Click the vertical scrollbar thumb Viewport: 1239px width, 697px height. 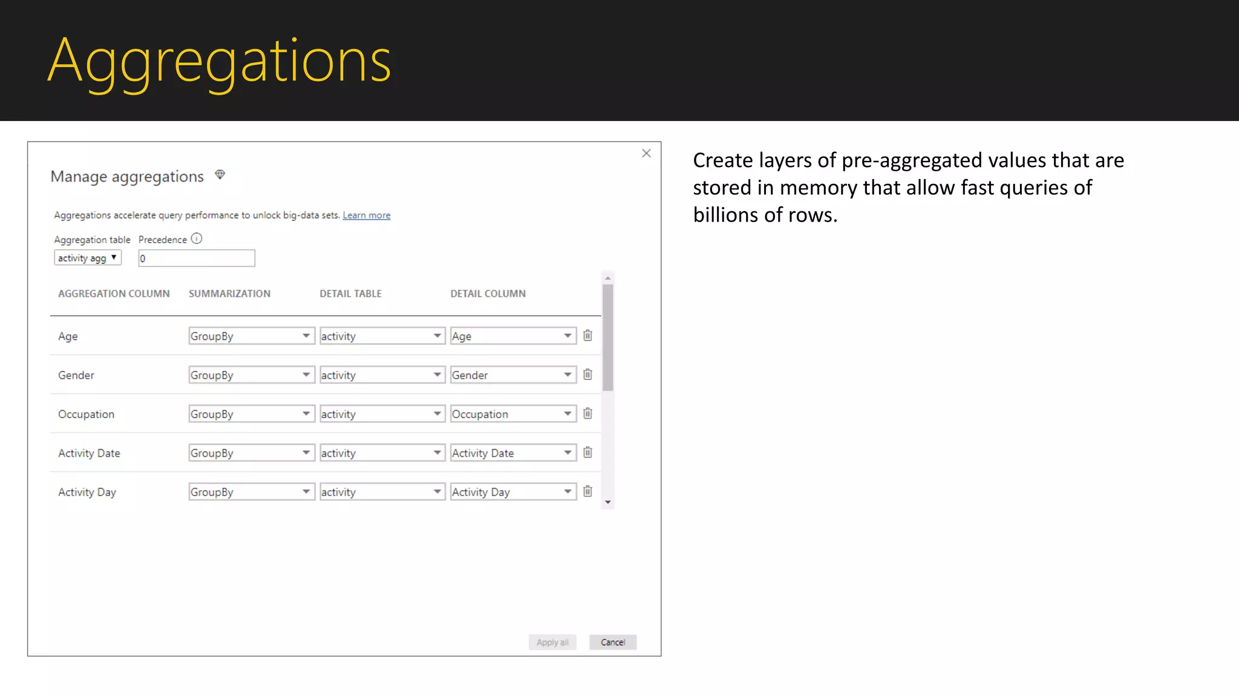point(608,338)
